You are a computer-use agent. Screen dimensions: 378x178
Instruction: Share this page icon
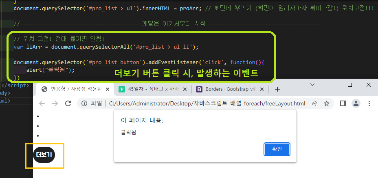point(314,103)
